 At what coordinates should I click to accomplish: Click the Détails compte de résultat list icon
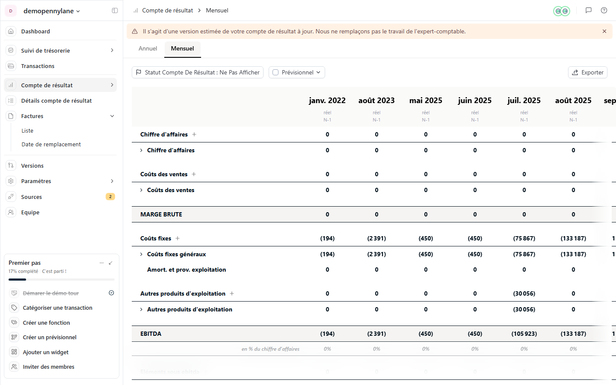point(11,101)
